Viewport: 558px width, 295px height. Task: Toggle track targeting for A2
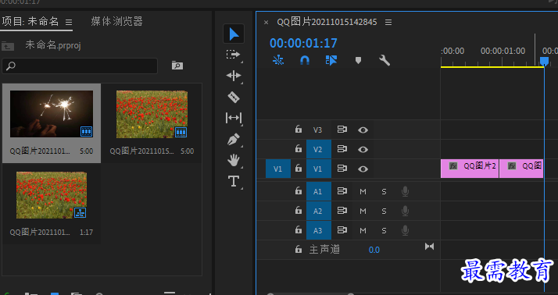pyautogui.click(x=319, y=211)
